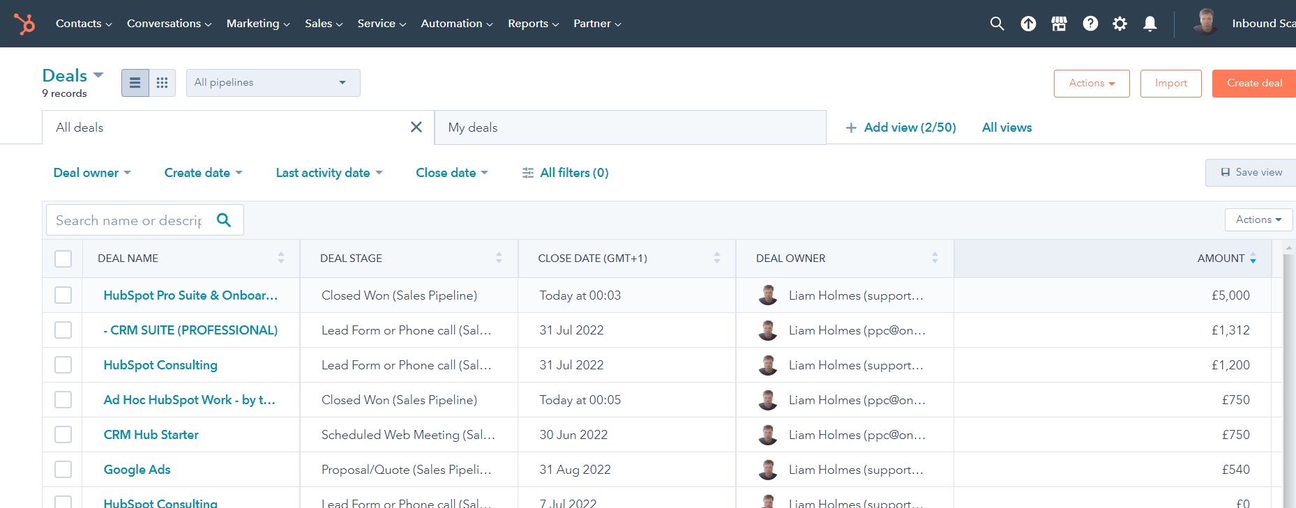Open HubSpot Pro Suite & Onboar... deal

pos(190,295)
